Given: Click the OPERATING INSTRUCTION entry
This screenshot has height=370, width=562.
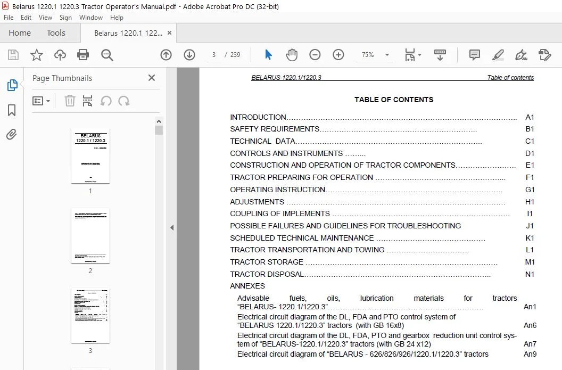Looking at the screenshot, I should tap(382, 190).
